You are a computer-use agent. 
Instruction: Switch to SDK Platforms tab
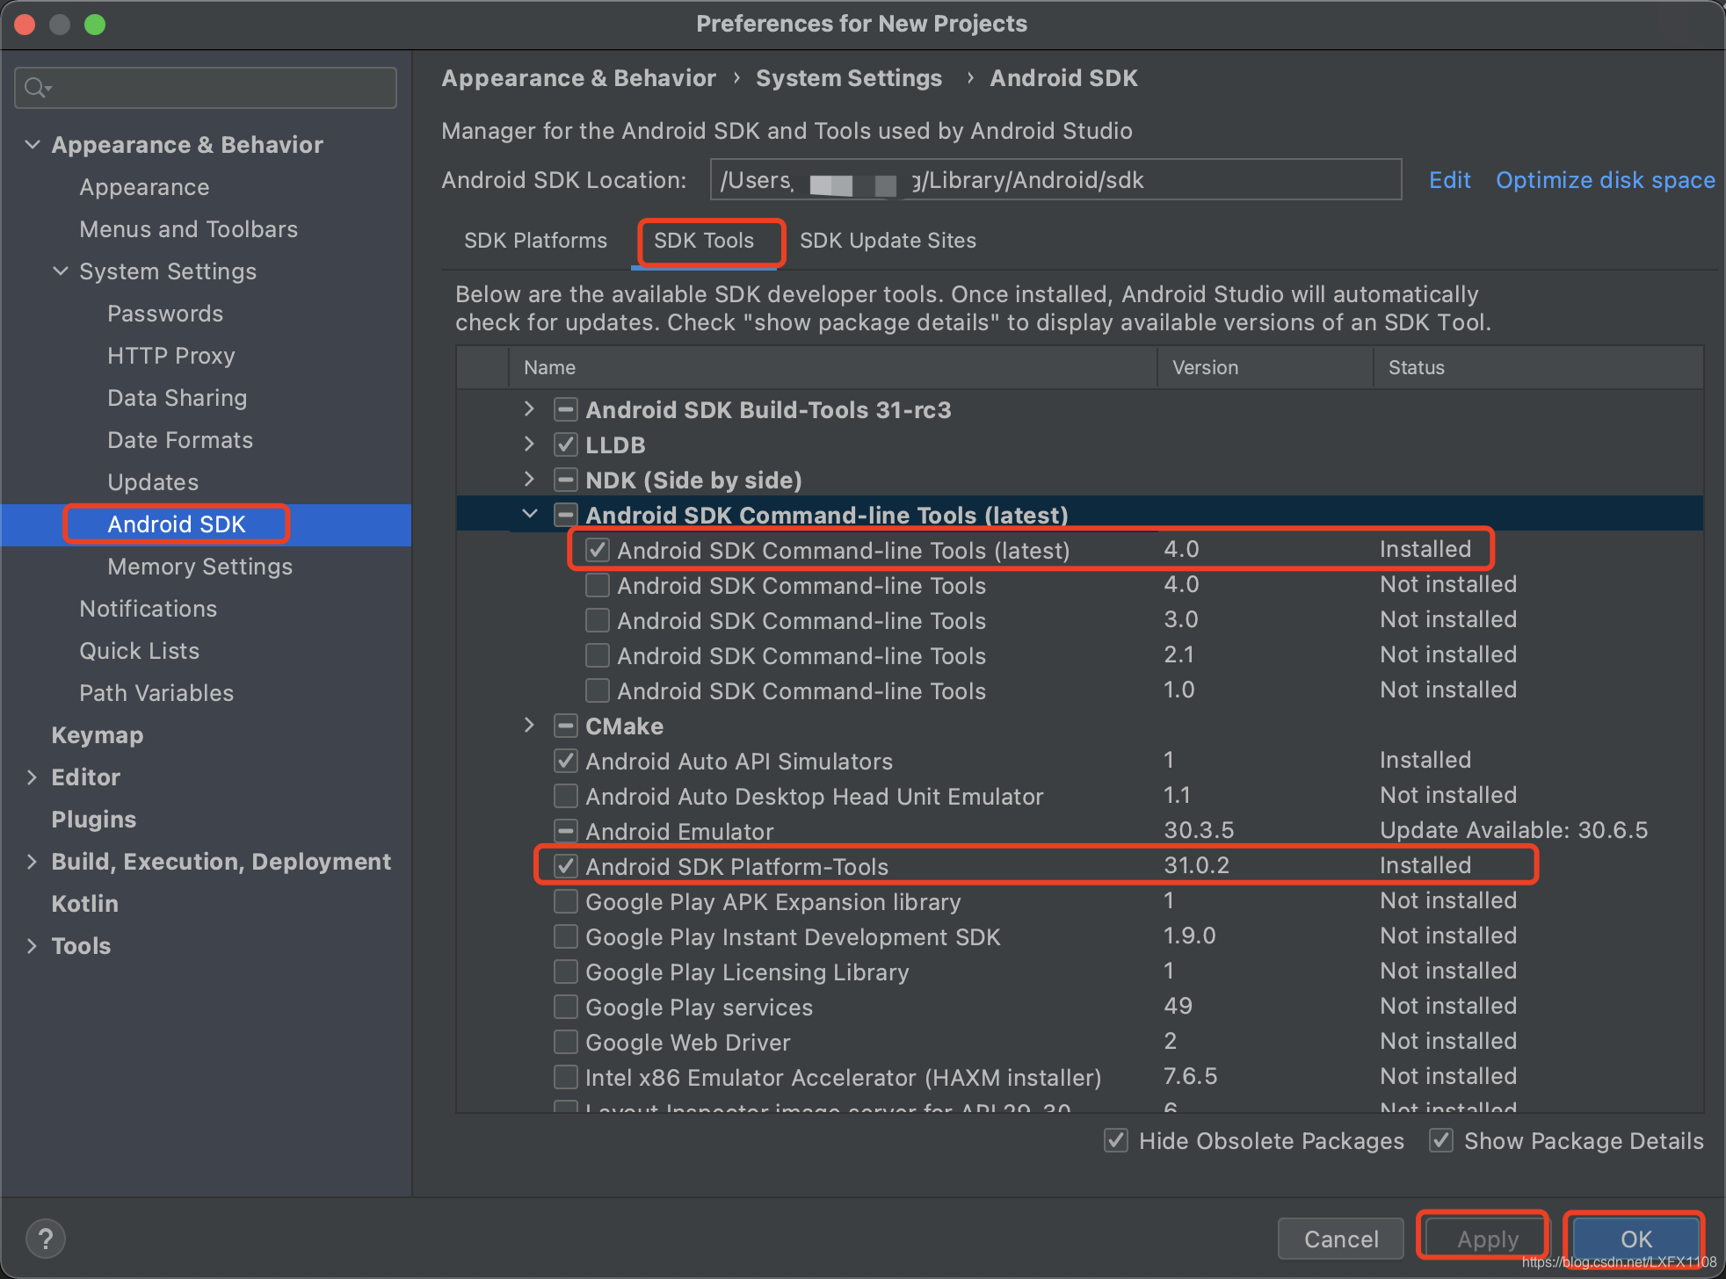tap(535, 241)
